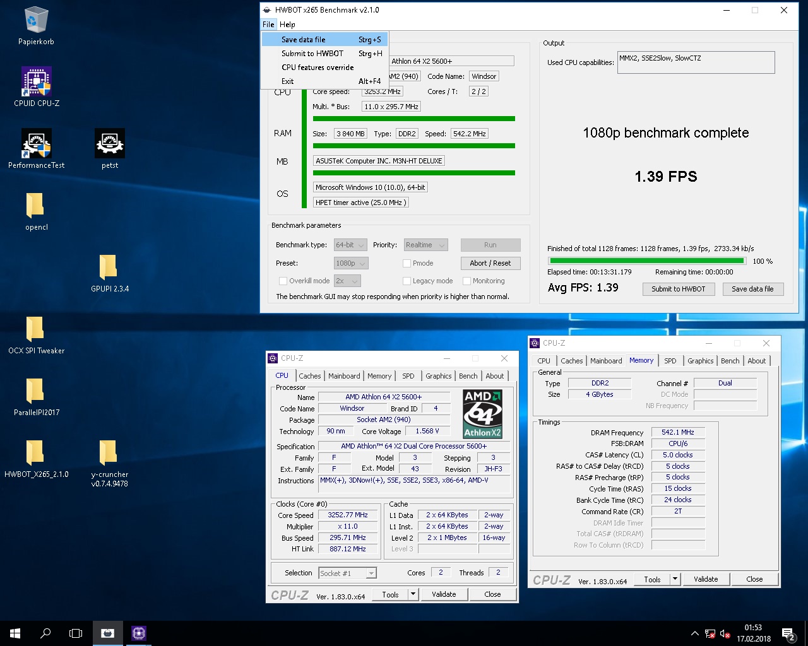The height and width of the screenshot is (646, 808).
Task: Click the HWBOT x265 title bar icon
Action: pos(268,10)
